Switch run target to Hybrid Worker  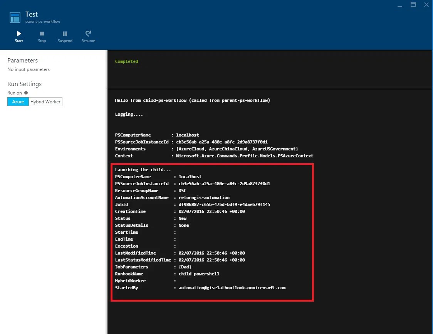tap(45, 102)
